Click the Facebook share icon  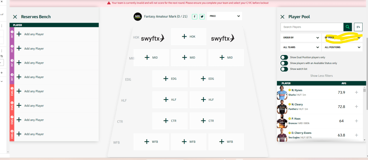tap(194, 17)
